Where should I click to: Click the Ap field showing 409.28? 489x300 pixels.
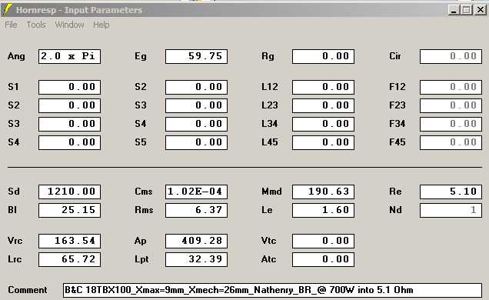(x=197, y=241)
